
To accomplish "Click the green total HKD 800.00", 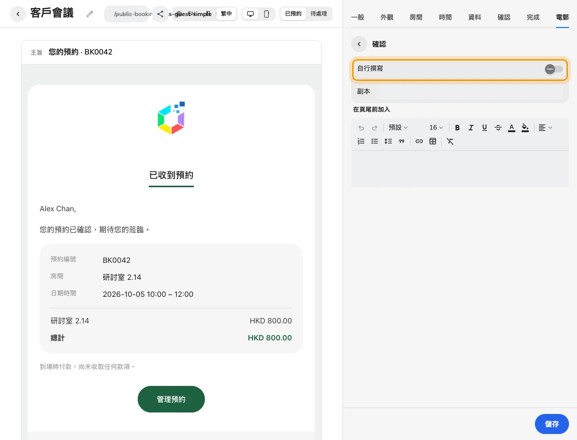I will click(270, 338).
